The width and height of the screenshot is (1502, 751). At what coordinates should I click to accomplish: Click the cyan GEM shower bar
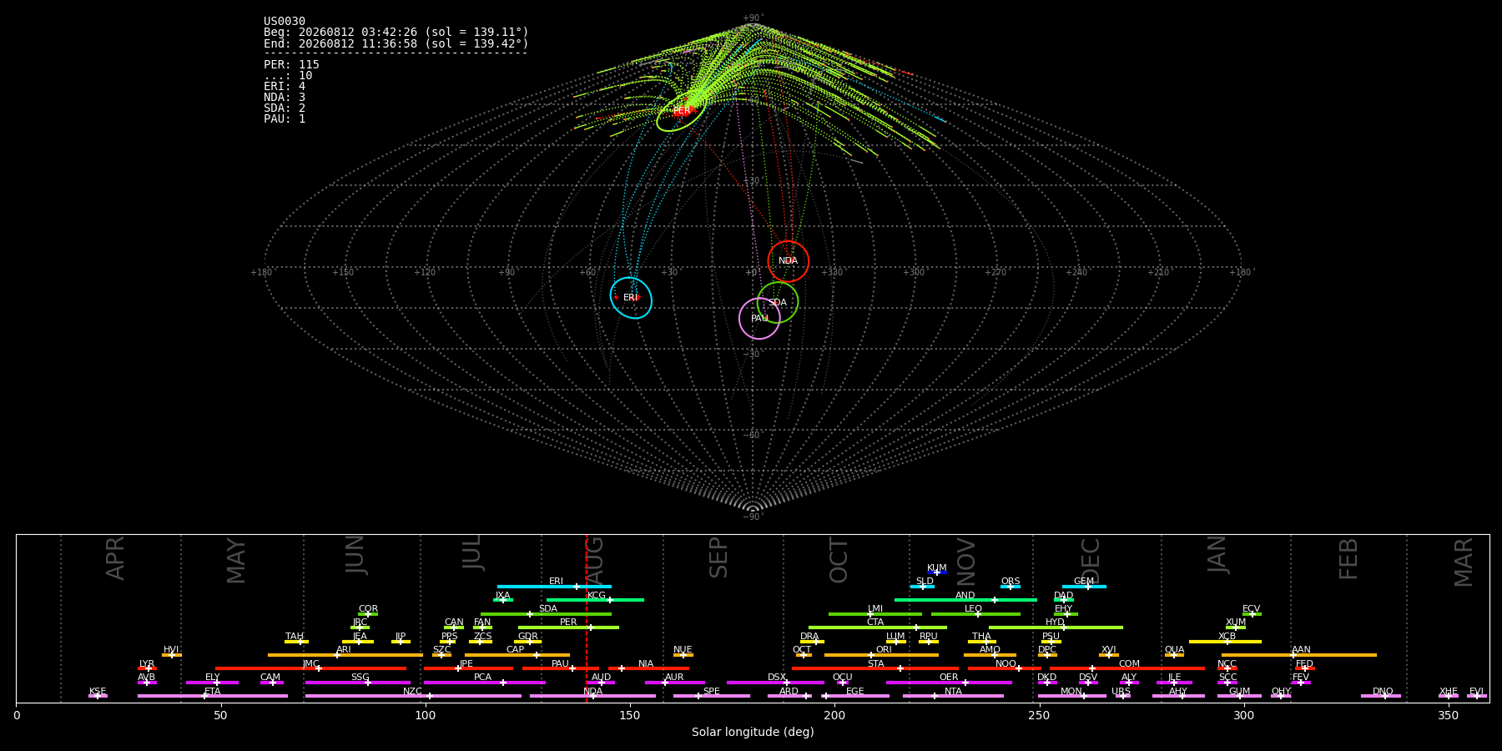(1084, 587)
